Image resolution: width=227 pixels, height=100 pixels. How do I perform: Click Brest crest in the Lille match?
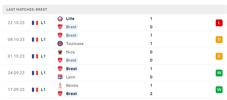point(60,27)
